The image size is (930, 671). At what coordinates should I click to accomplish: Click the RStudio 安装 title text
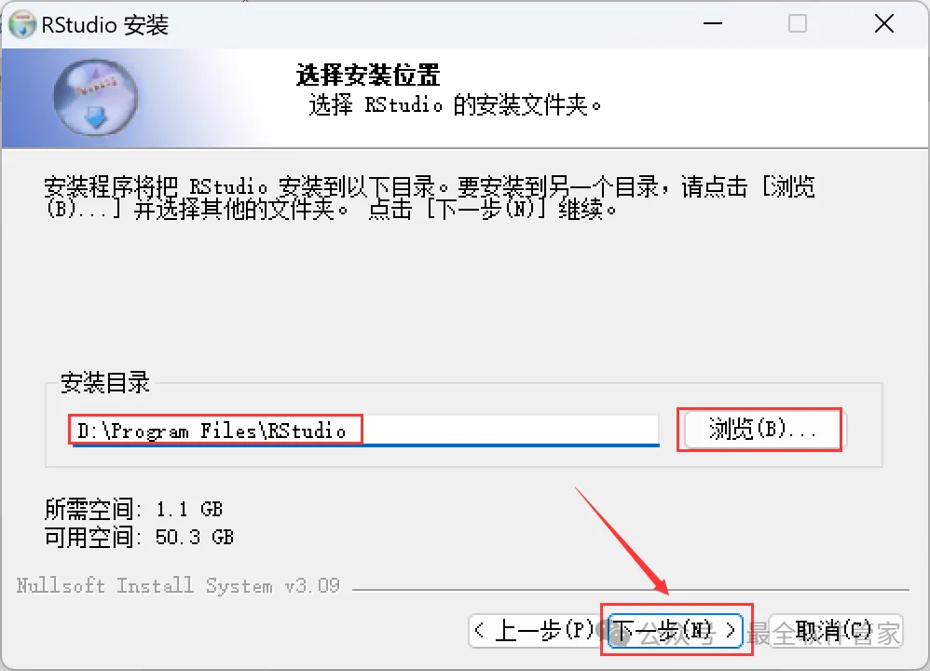[x=105, y=25]
